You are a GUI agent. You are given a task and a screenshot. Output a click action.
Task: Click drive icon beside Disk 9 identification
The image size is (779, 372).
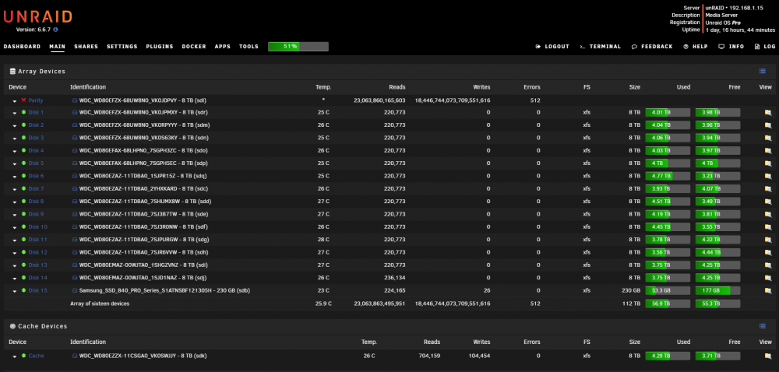pyautogui.click(x=75, y=214)
